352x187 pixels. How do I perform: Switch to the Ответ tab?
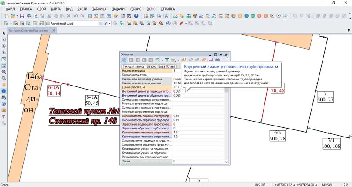tap(172, 66)
